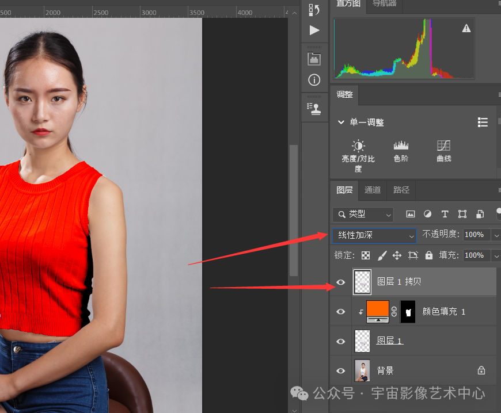
Task: Lock image pixels brush icon
Action: [382, 255]
